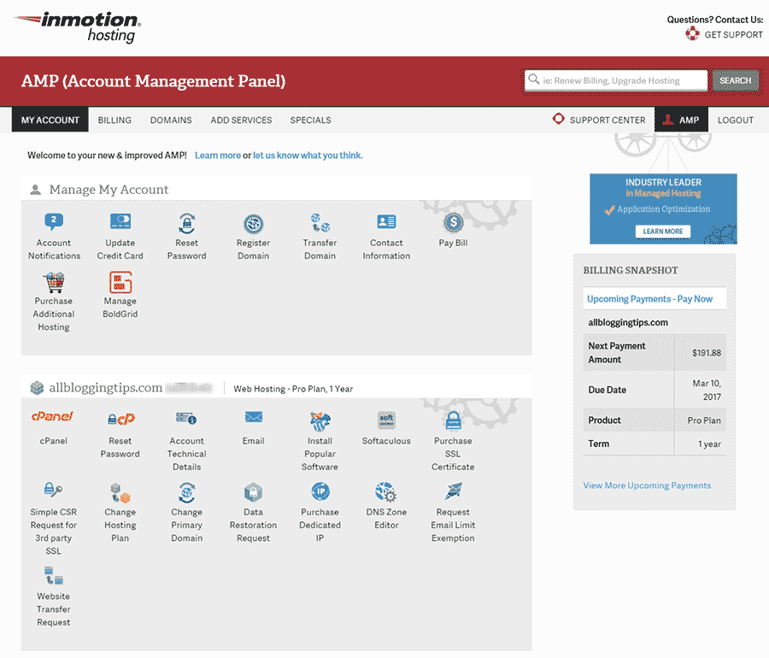Click View More Upcoming Payments link
Image resolution: width=769 pixels, height=658 pixels.
647,485
